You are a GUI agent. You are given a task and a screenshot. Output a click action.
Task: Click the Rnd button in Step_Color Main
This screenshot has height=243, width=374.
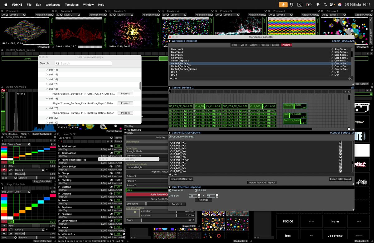point(53,144)
